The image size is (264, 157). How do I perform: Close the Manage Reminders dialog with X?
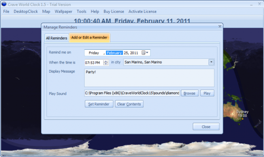click(x=220, y=27)
